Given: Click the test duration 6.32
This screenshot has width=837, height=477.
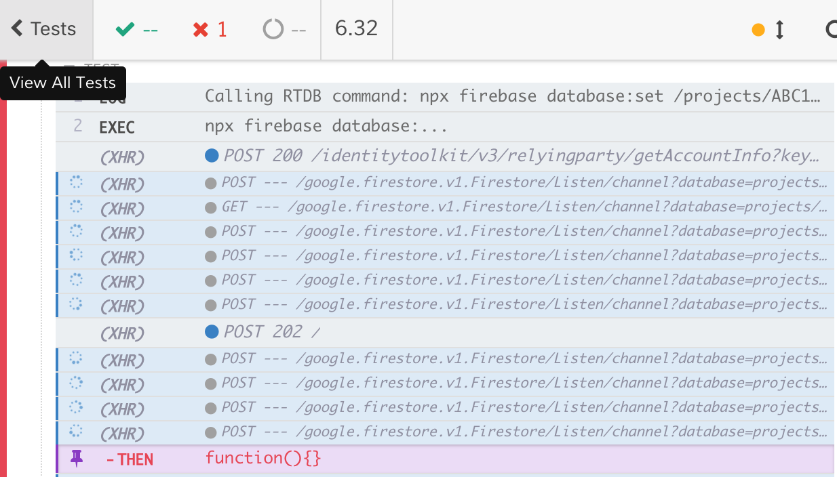Looking at the screenshot, I should 357,28.
